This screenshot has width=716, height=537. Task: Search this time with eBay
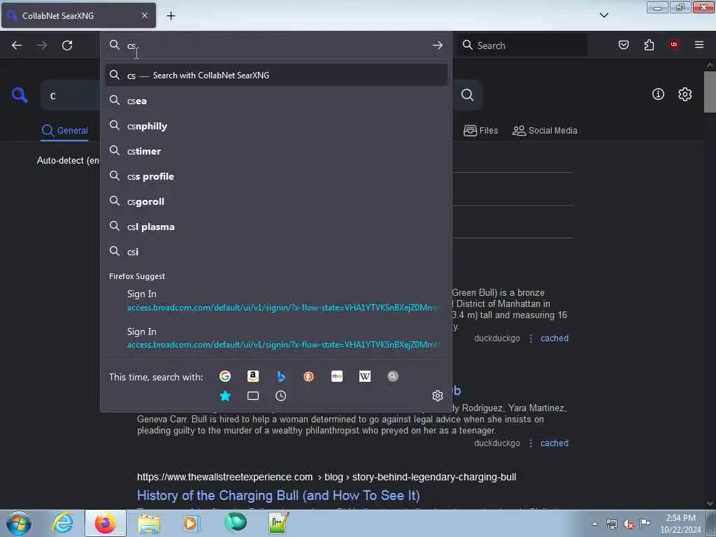tap(337, 376)
